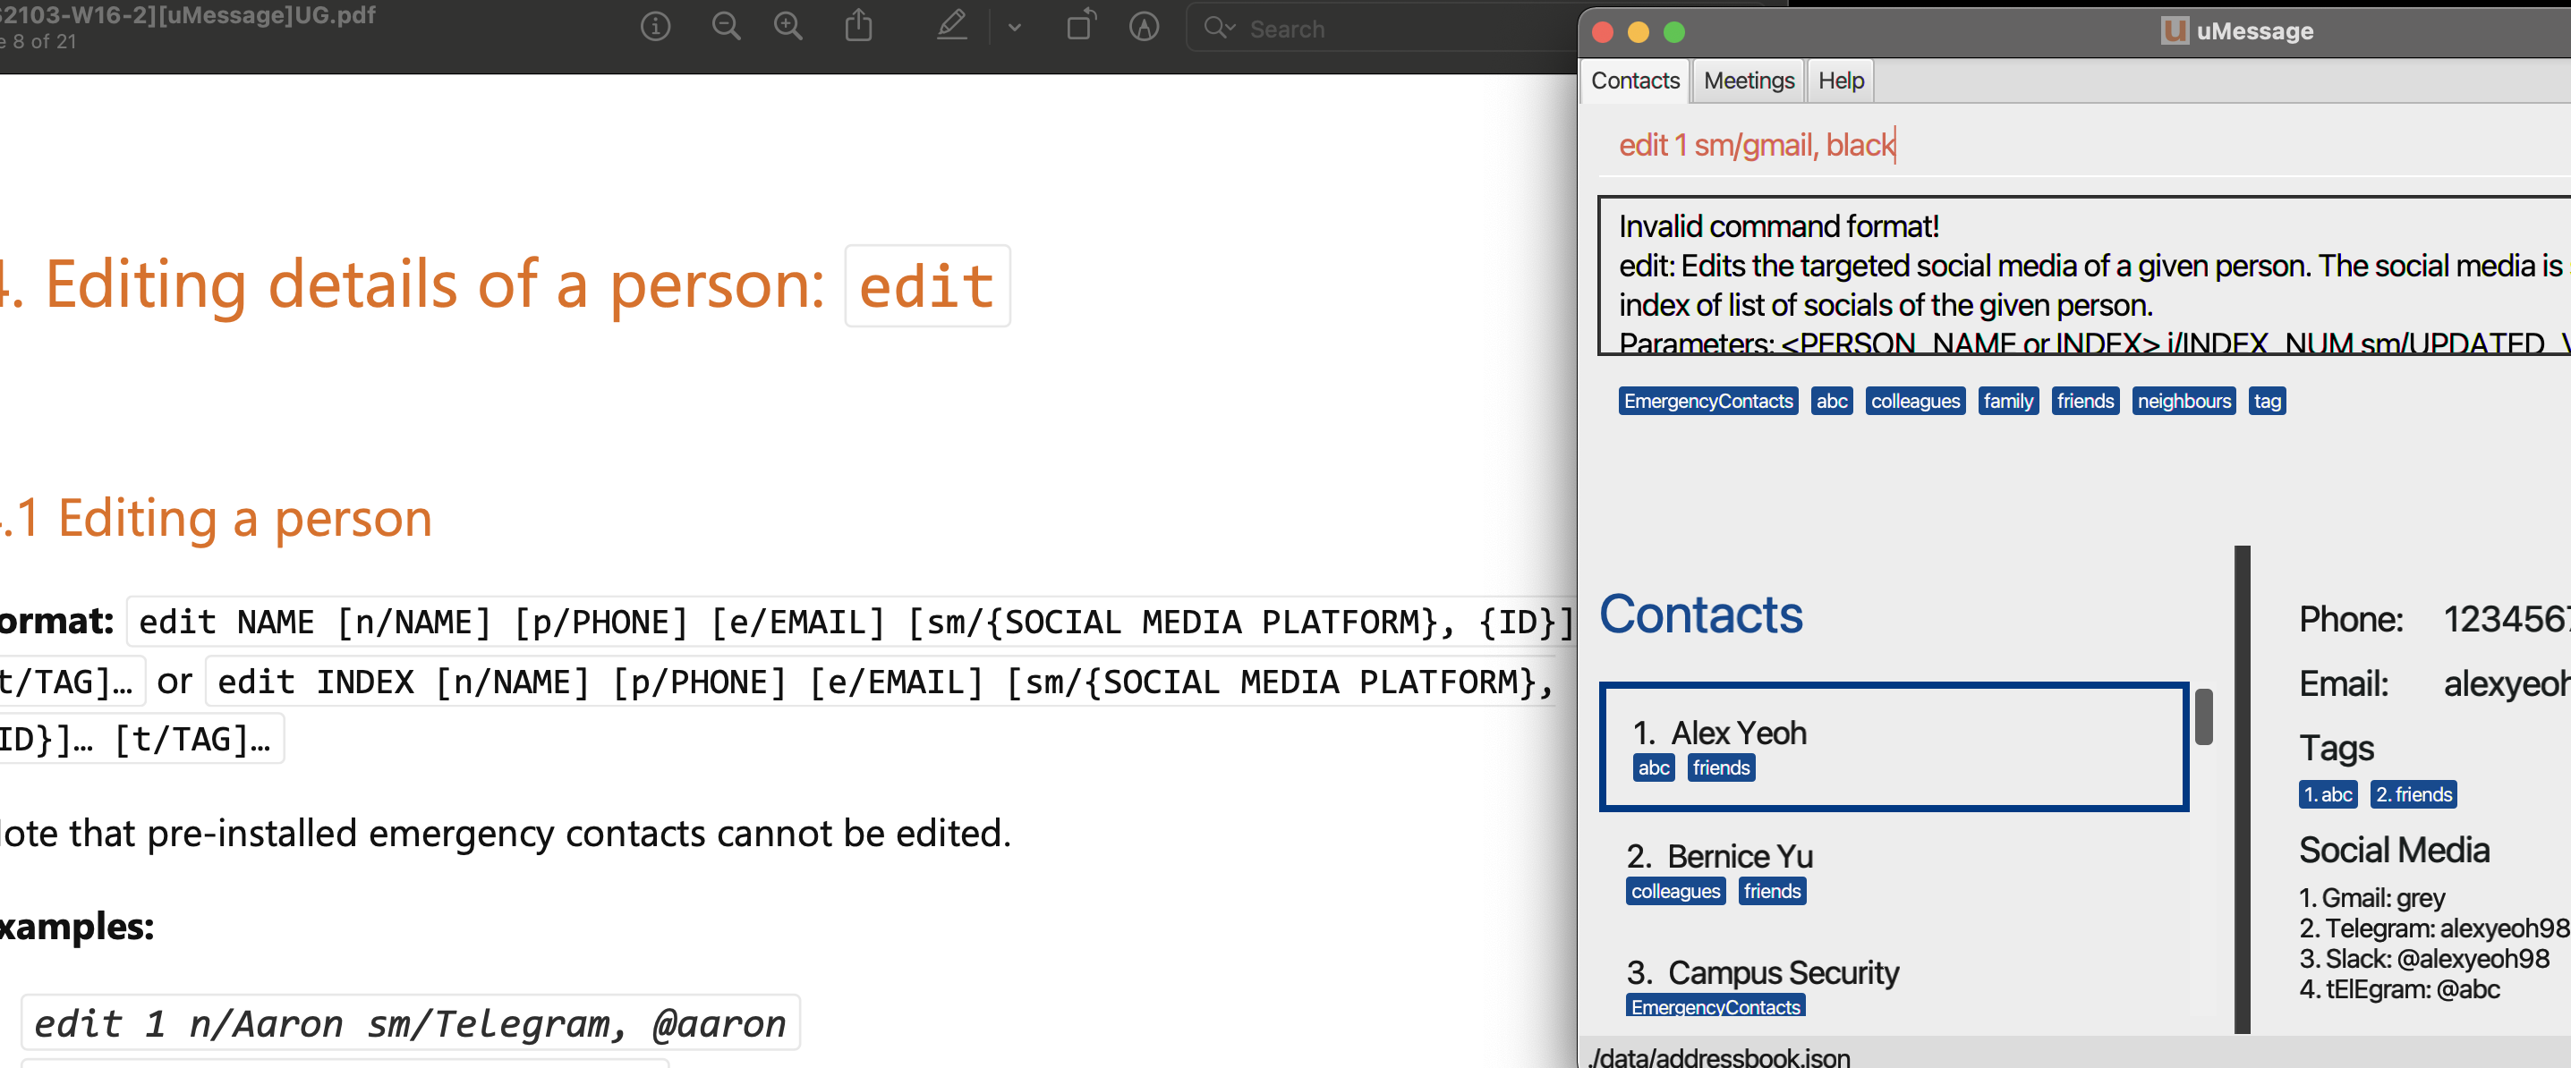Click the Help tab in uMessage
This screenshot has width=2571, height=1068.
click(x=1840, y=79)
